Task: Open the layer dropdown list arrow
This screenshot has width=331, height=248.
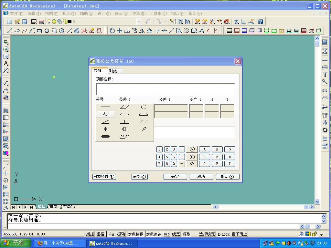Action: coord(139,22)
